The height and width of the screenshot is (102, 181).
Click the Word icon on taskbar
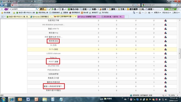28,99
